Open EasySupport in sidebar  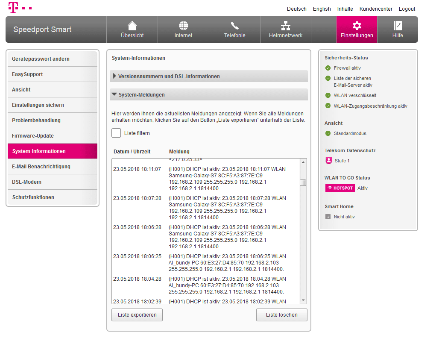pyautogui.click(x=53, y=74)
